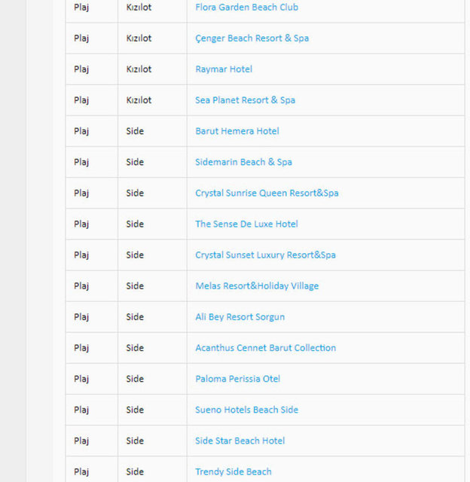Open the Flora Garden Beach Club link

point(246,8)
